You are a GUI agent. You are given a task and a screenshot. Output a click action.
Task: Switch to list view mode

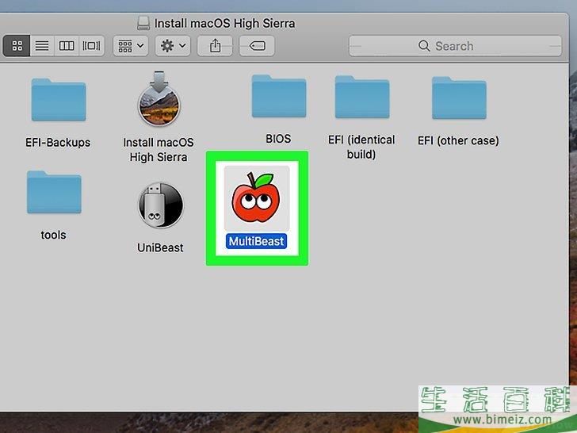(42, 46)
